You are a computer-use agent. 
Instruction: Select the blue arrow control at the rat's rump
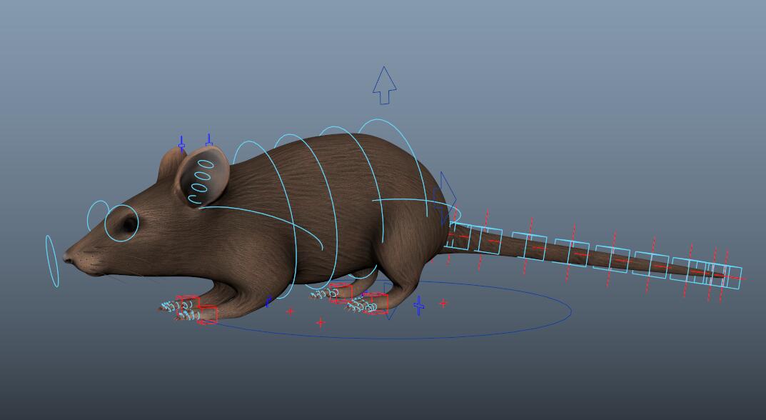click(447, 198)
